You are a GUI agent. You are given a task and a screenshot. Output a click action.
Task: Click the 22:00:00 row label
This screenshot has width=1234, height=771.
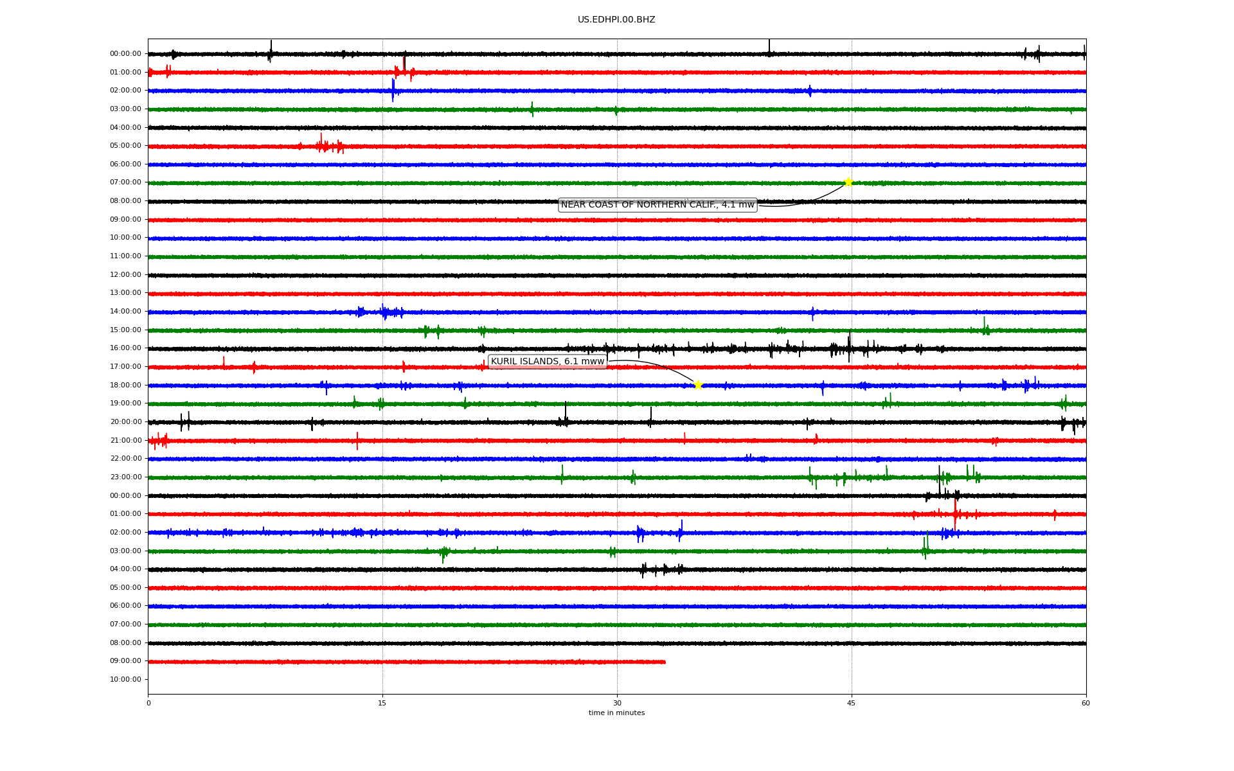pos(125,459)
